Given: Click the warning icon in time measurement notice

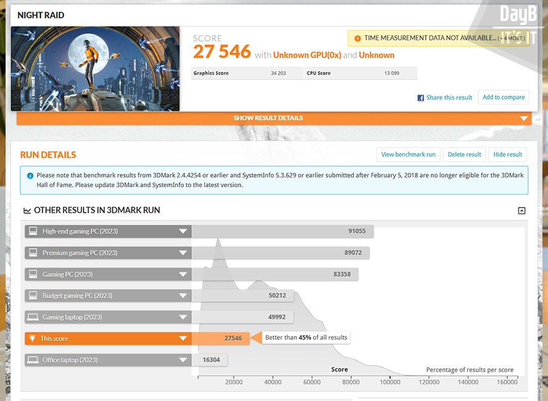Looking at the screenshot, I should pyautogui.click(x=357, y=38).
